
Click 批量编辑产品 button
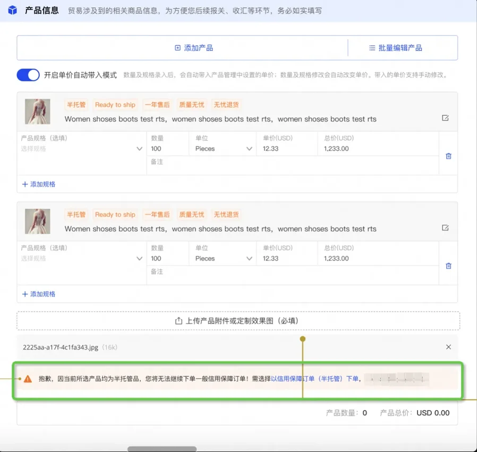pos(396,48)
